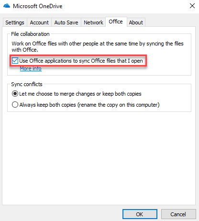Image resolution: width=199 pixels, height=221 pixels.
Task: Choose Always keep both copies radio button
Action: [15, 105]
